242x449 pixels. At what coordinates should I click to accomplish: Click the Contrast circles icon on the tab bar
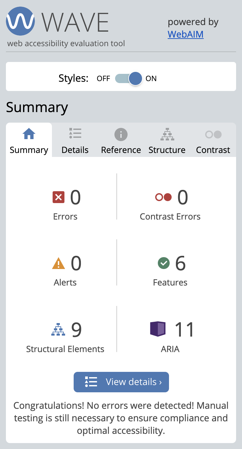pyautogui.click(x=213, y=134)
